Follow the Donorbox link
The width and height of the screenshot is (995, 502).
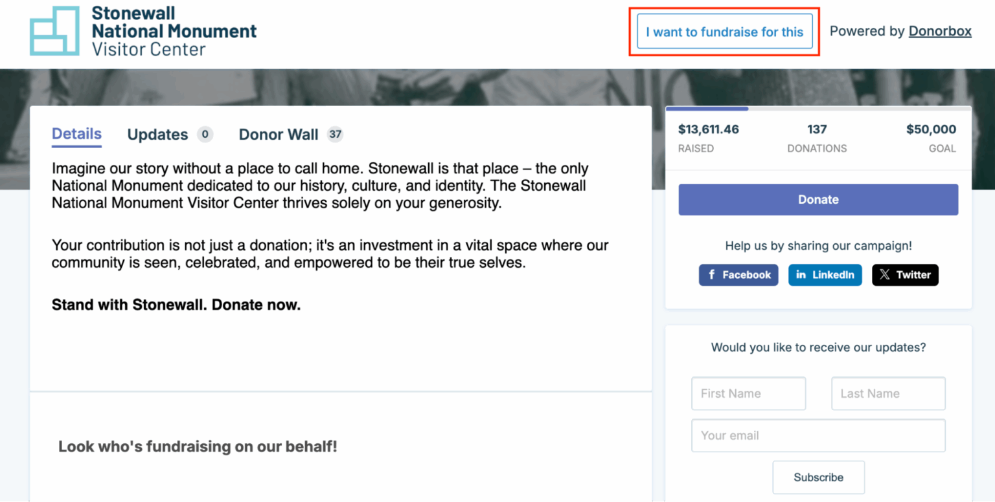[x=940, y=31]
